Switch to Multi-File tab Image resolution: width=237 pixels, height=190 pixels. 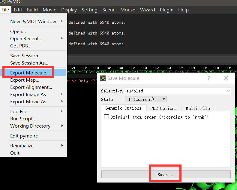tap(198, 108)
